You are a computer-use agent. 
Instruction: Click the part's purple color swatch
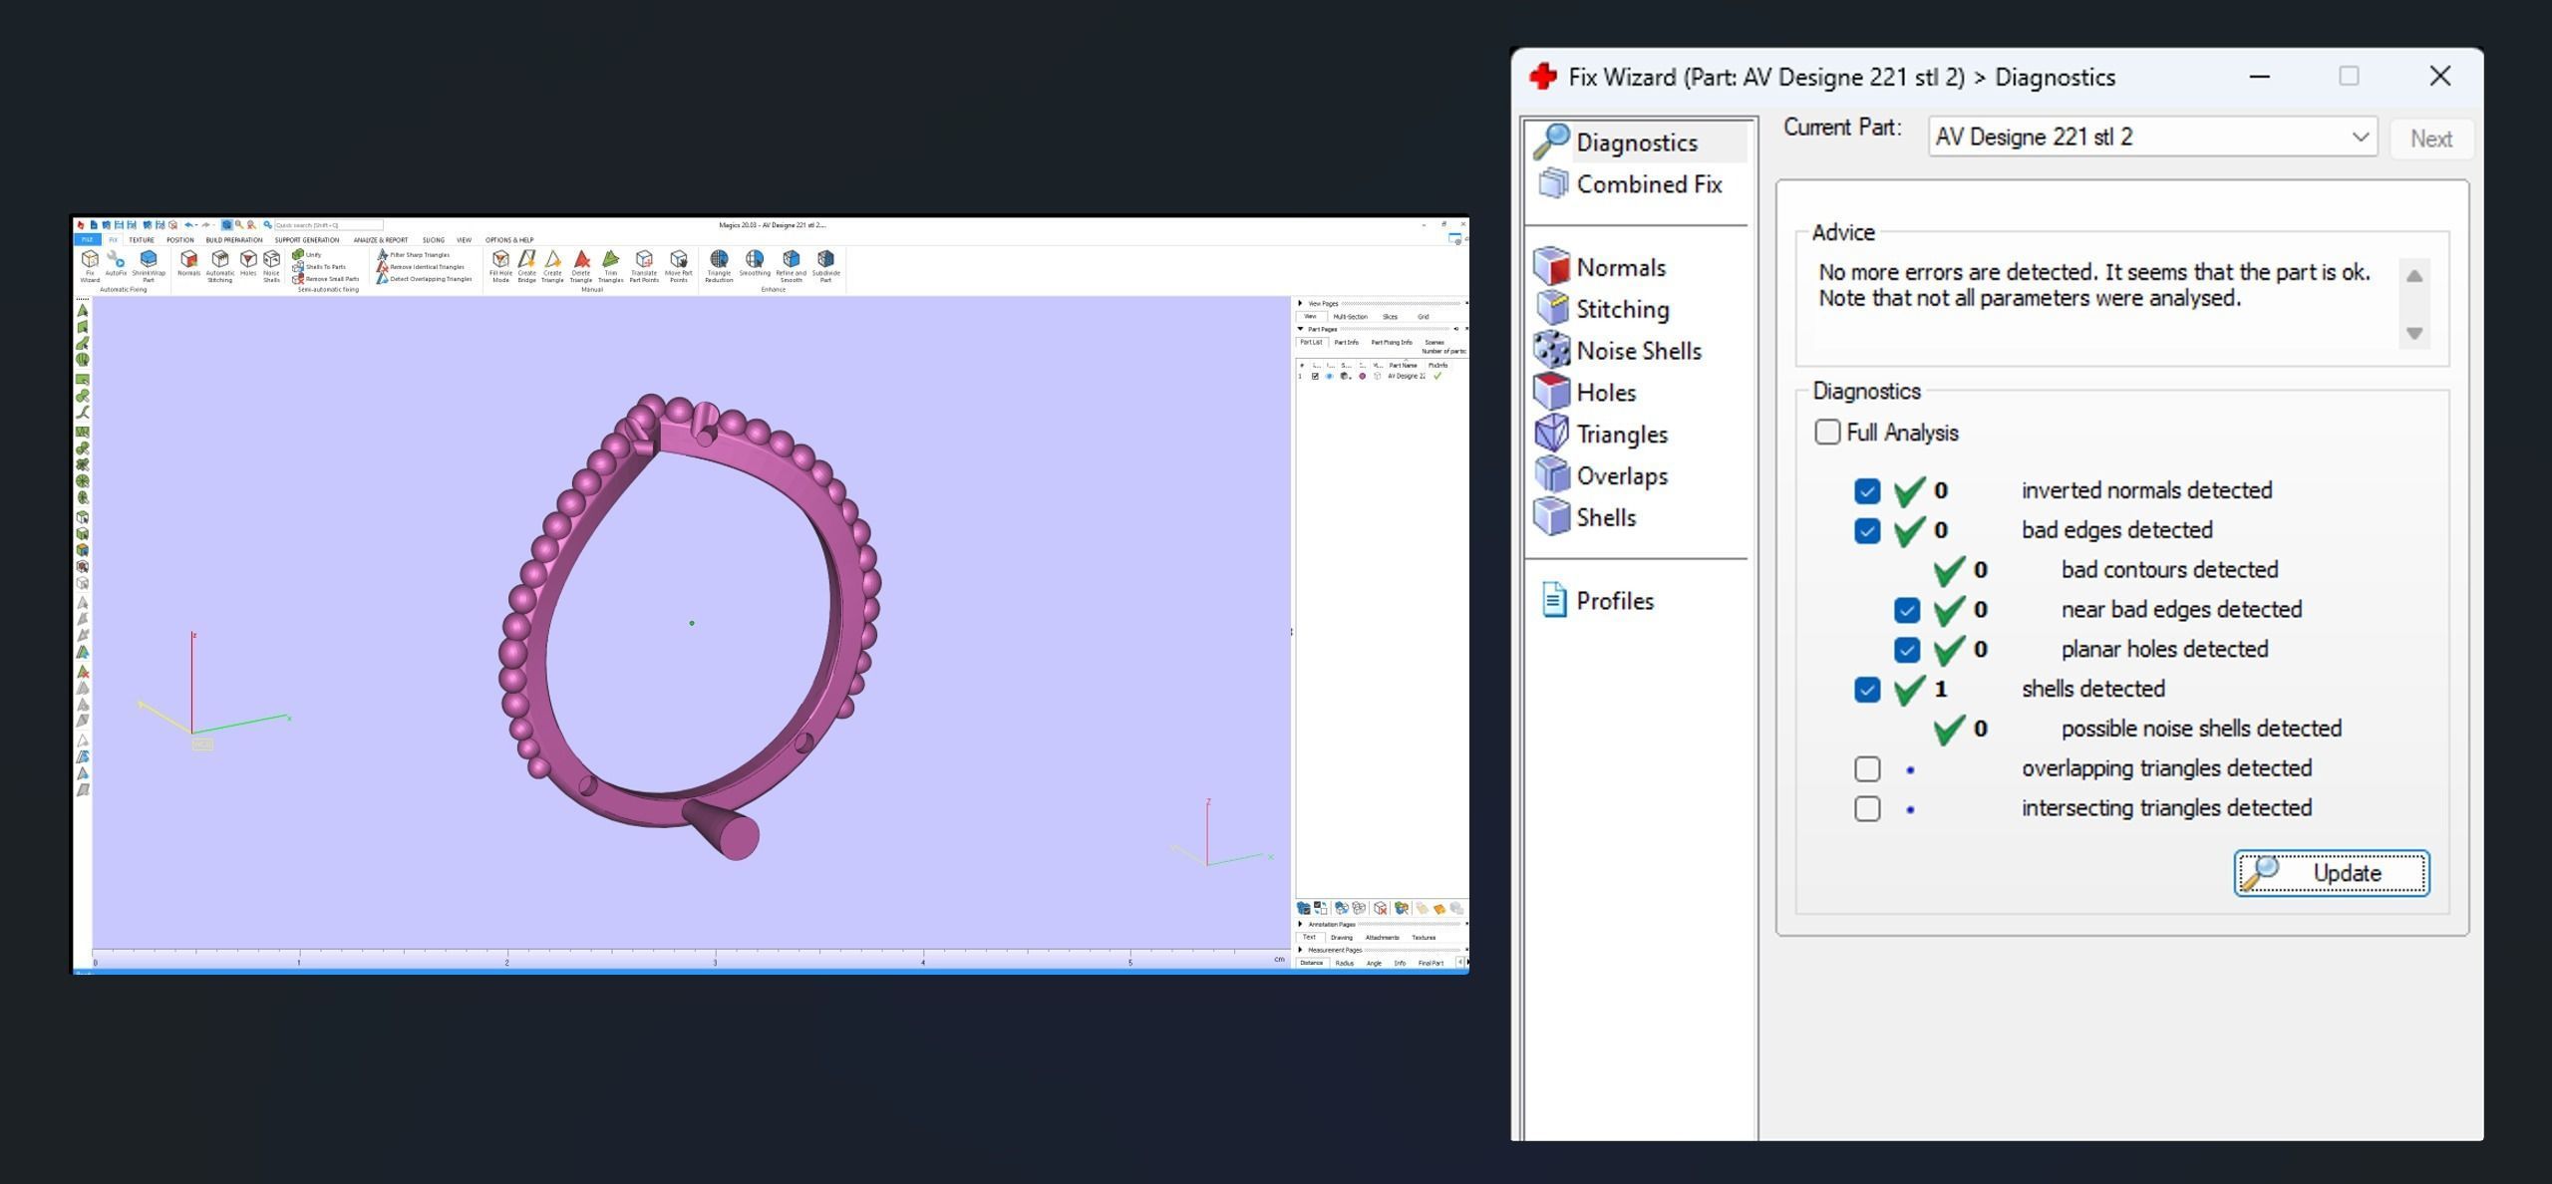click(1363, 376)
